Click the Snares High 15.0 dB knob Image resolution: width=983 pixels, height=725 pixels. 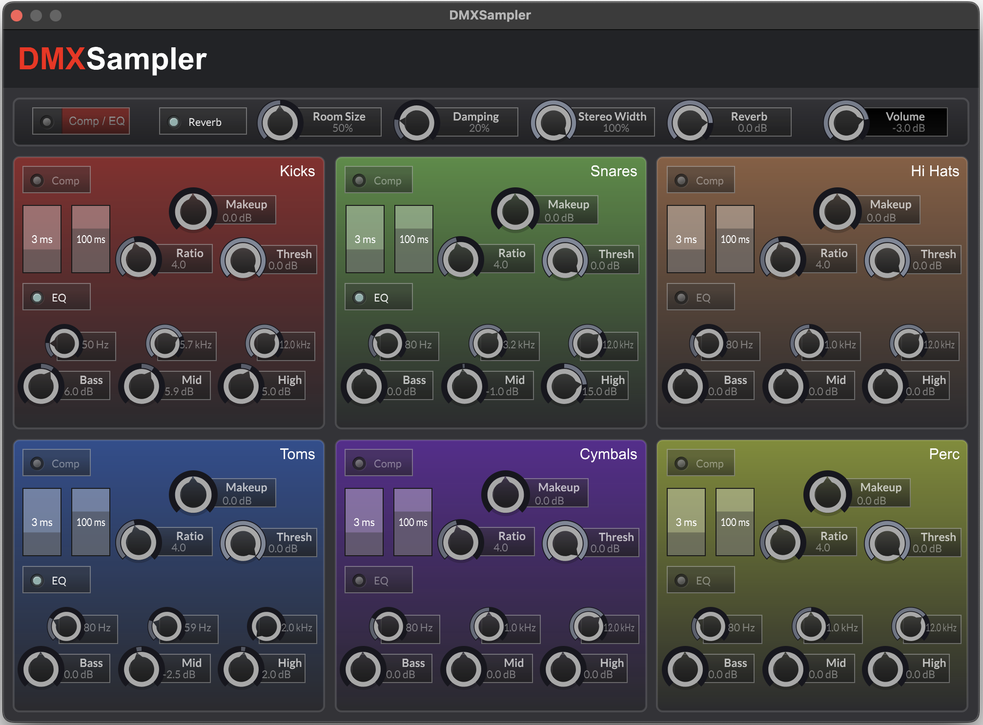click(x=564, y=386)
